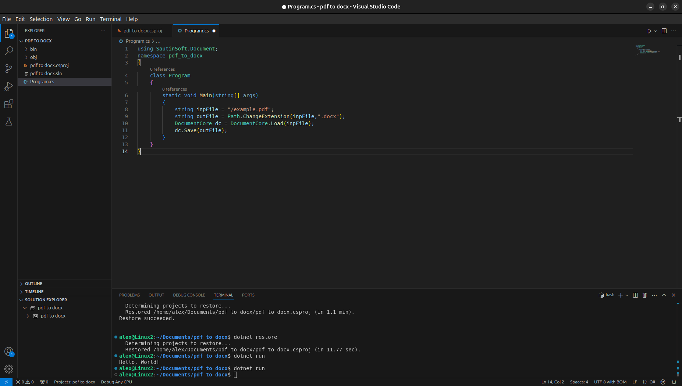The image size is (682, 386).
Task: Switch to pdf to docx.csproj editor tab
Action: pos(142,31)
